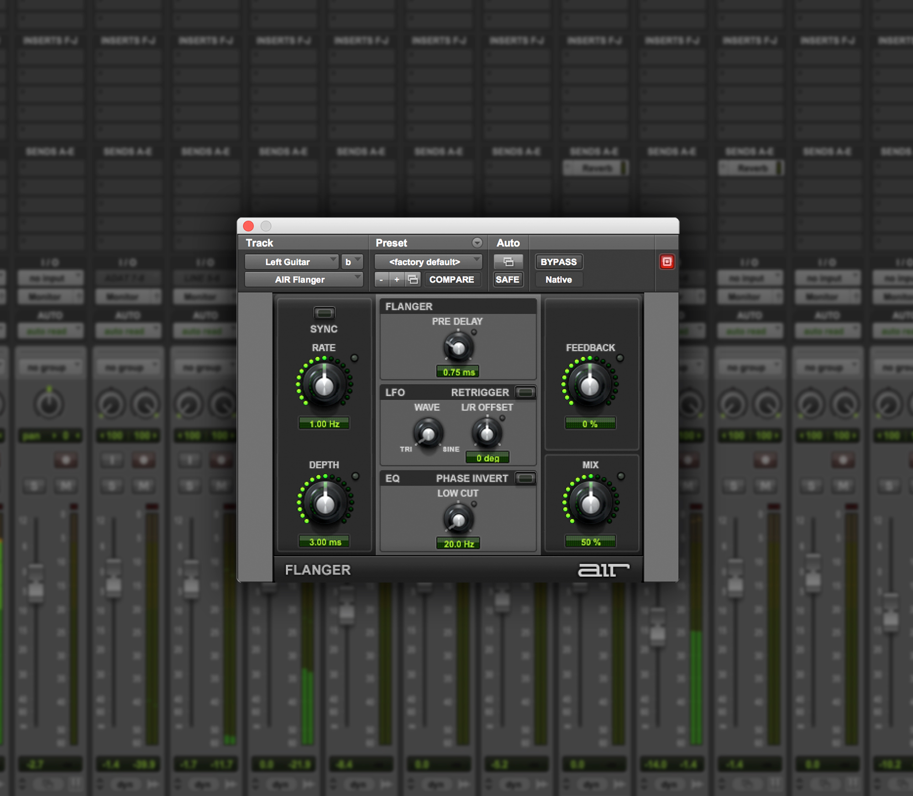The height and width of the screenshot is (796, 913).
Task: Click the Native processing button
Action: (x=558, y=279)
